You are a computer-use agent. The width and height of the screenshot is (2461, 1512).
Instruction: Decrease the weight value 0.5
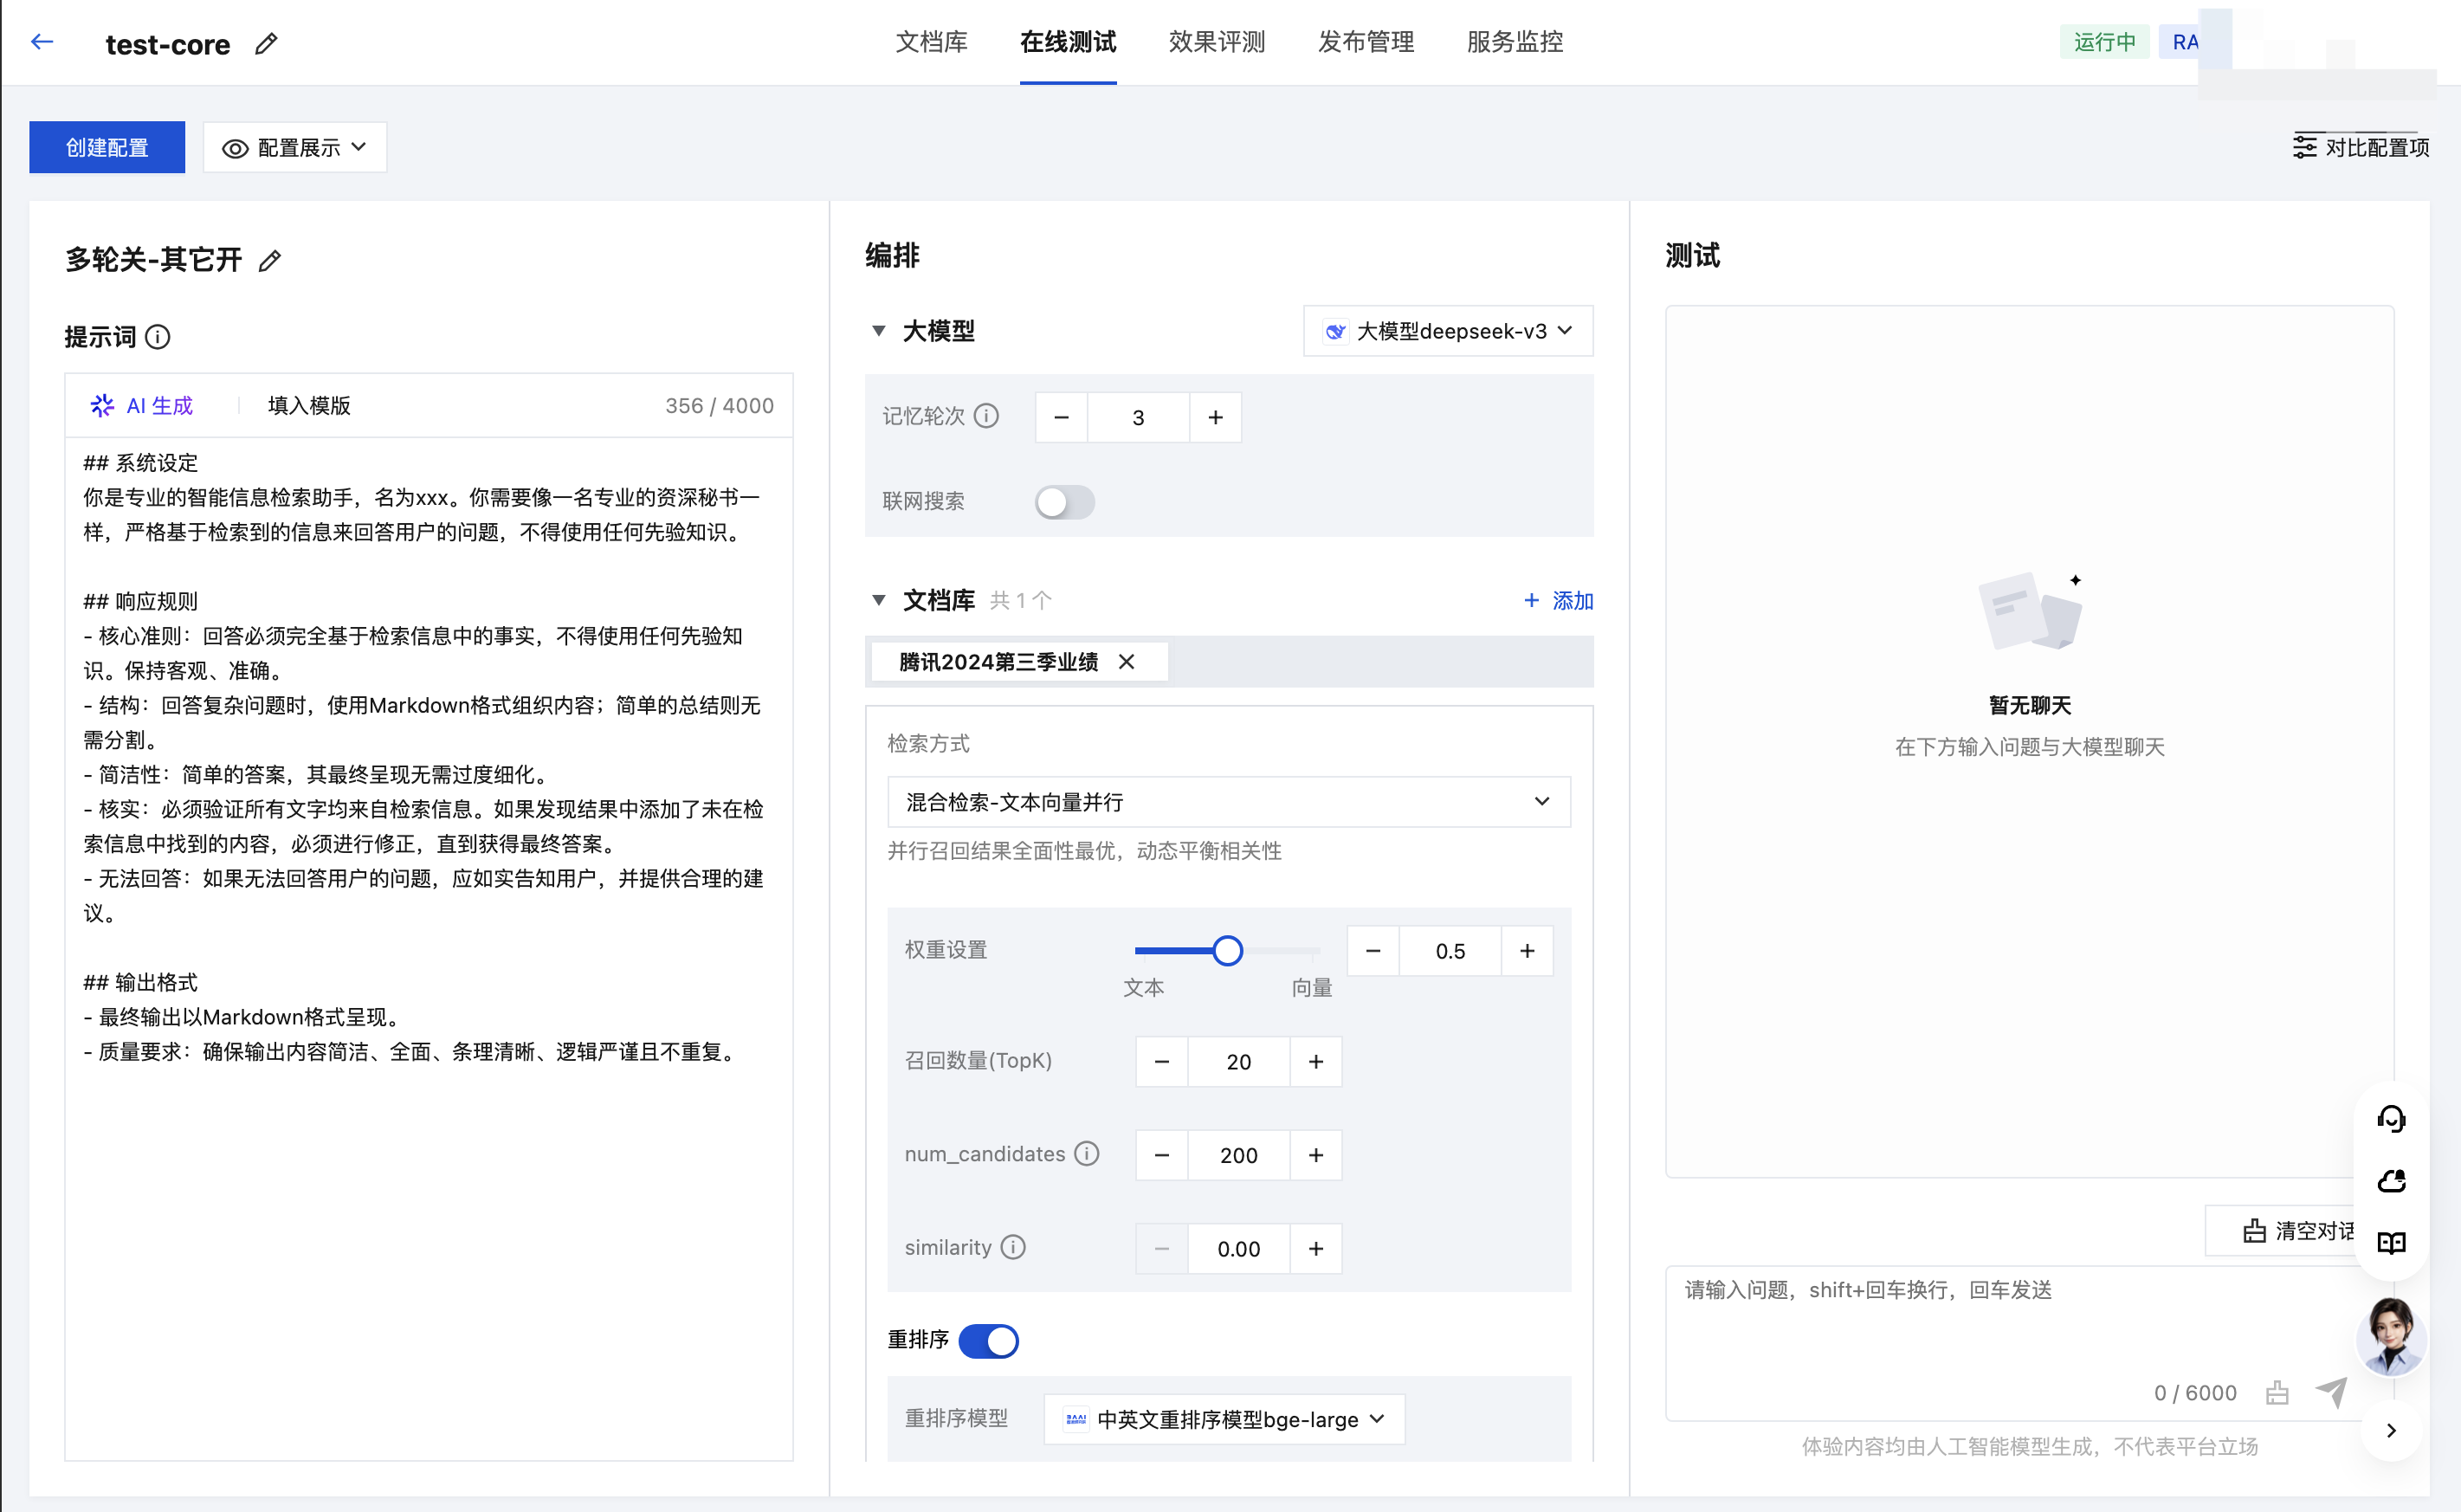pyautogui.click(x=1373, y=951)
